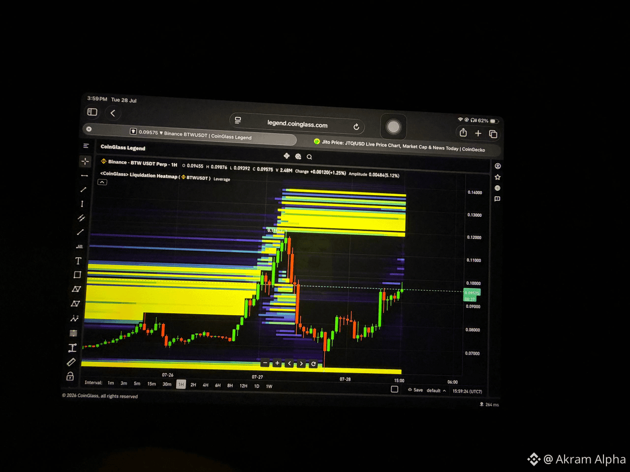
Task: Open the CoinGlass Legend hamburger menu
Action: [86, 146]
